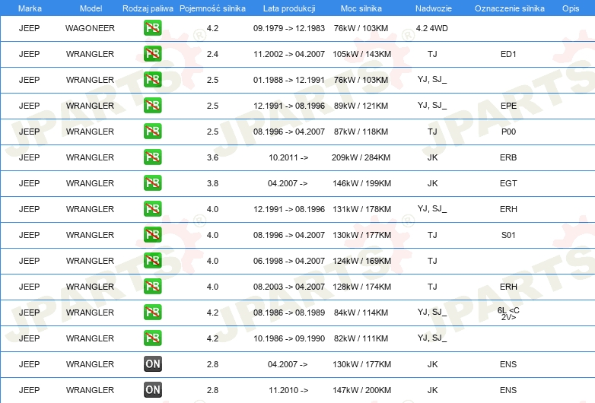Select the 06.1998 -> 04.2007 date range
The image size is (595, 403).
coord(289,261)
